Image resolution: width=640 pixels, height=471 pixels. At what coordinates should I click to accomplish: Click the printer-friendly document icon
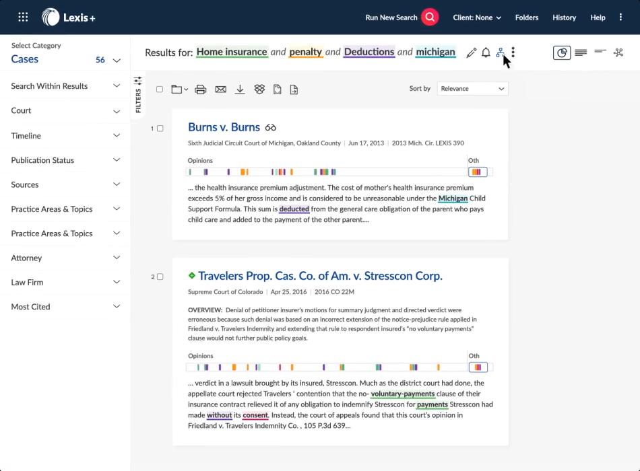tap(277, 89)
